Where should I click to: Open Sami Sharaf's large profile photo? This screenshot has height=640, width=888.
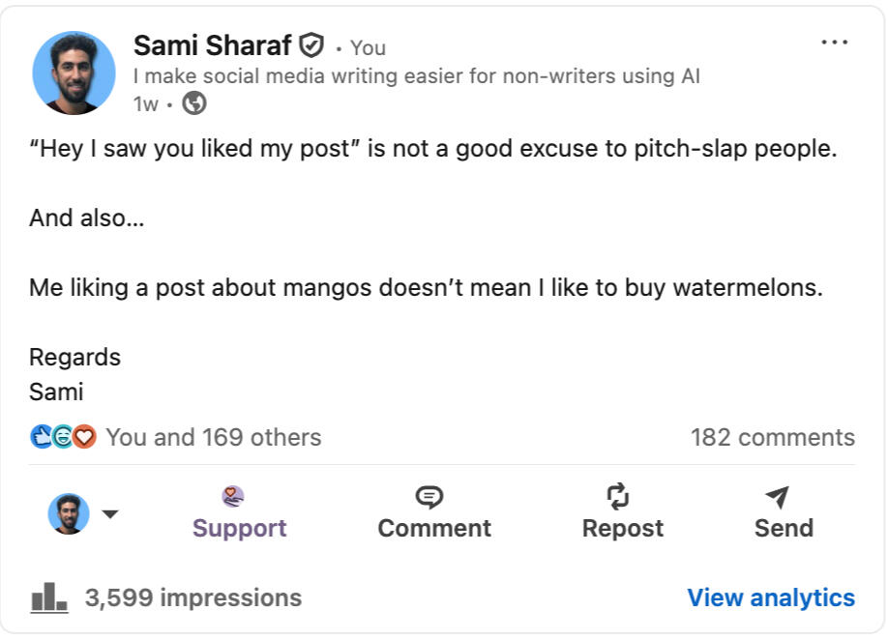pyautogui.click(x=74, y=73)
